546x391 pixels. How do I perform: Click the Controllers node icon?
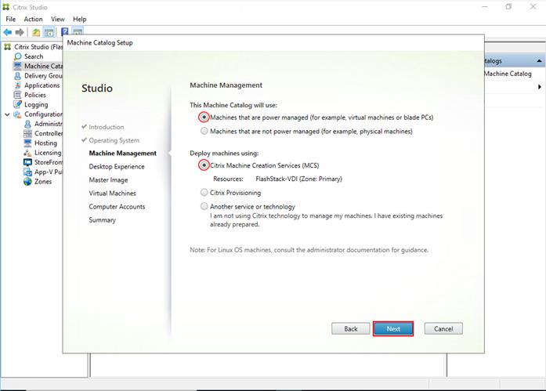(27, 133)
